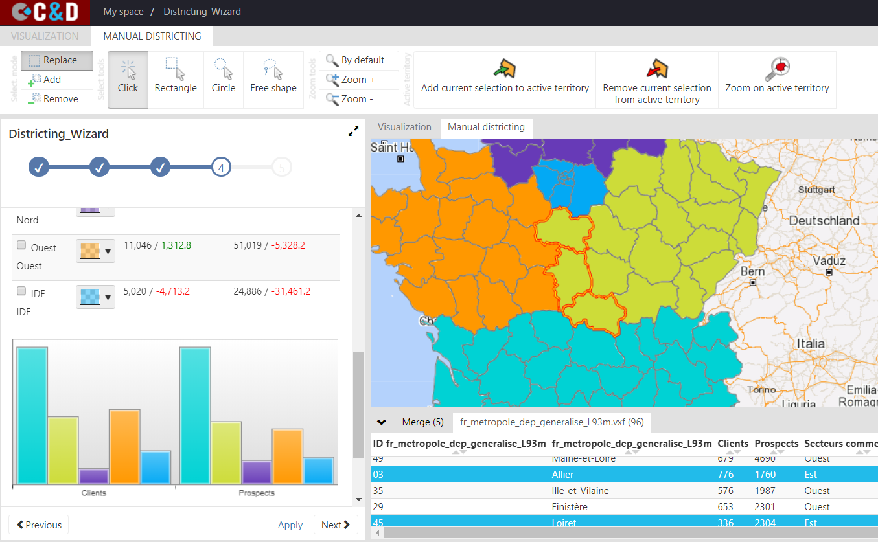Click the light blue IDF region on map
The width and height of the screenshot is (878, 542).
570,186
